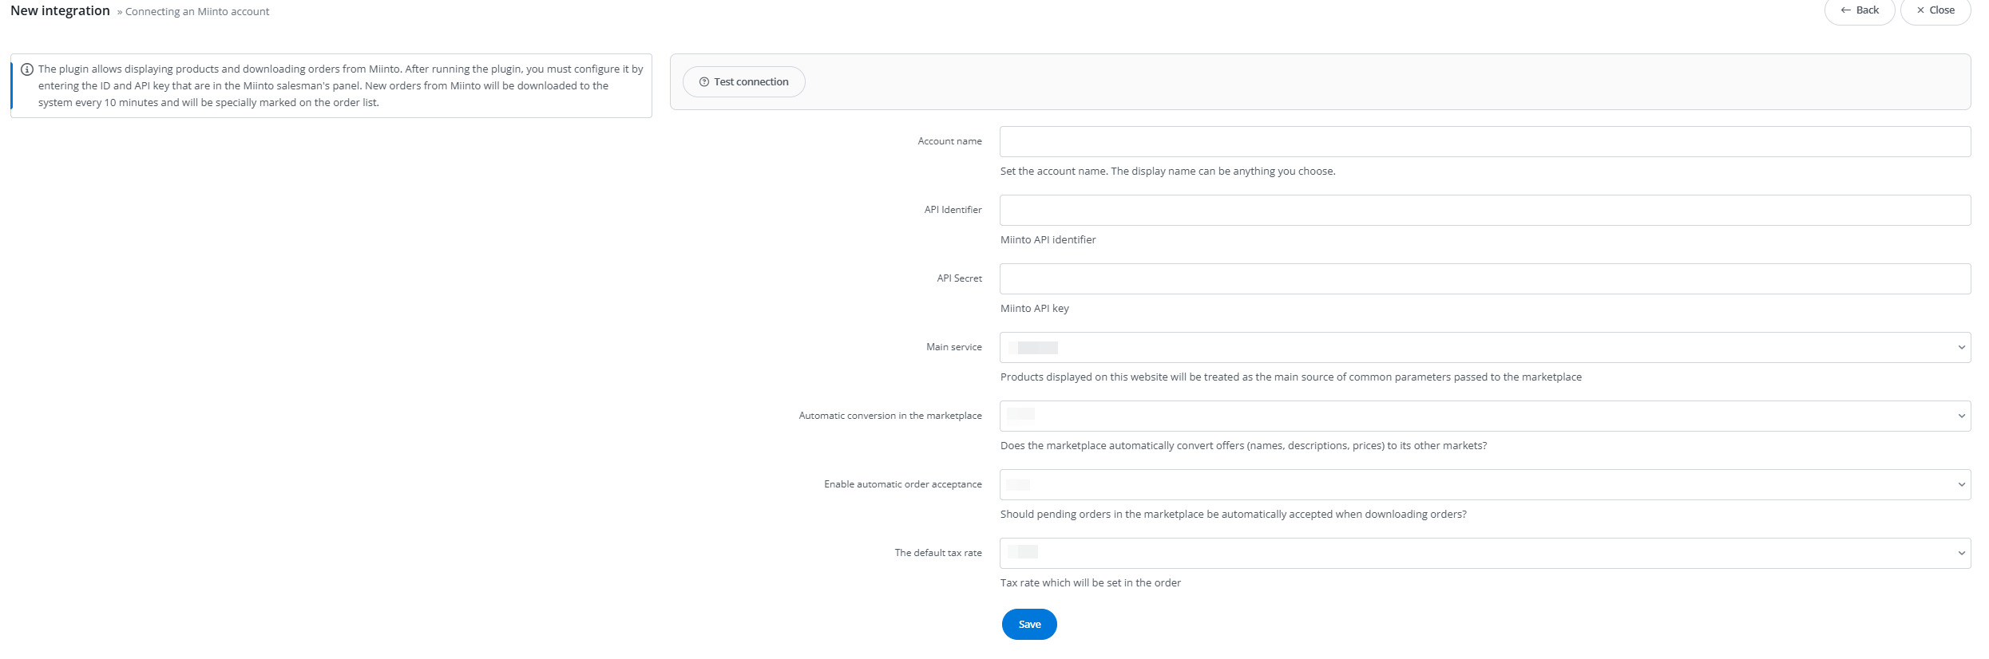
Task: Click the Account name field label
Action: click(949, 141)
